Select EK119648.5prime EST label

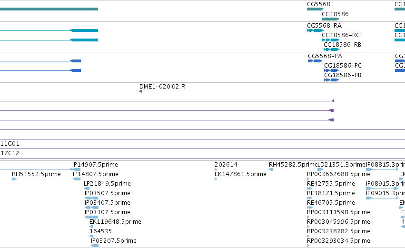pyautogui.click(x=115, y=222)
